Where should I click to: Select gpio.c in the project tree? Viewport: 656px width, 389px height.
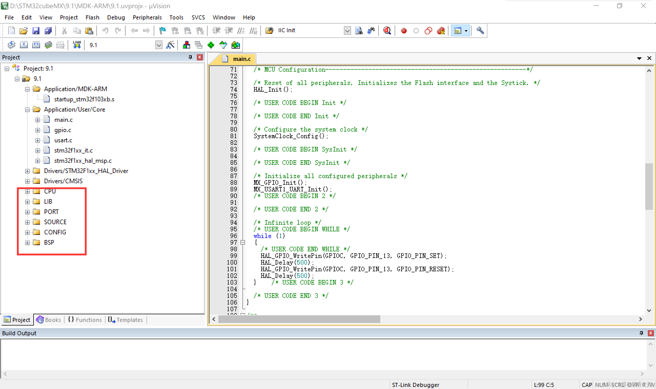click(x=63, y=130)
